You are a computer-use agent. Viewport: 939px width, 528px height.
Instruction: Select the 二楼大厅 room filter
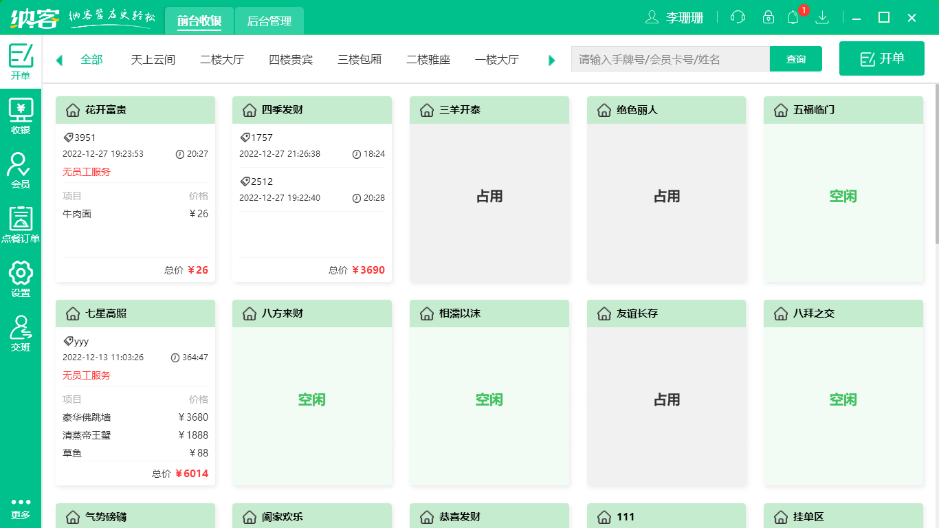222,60
